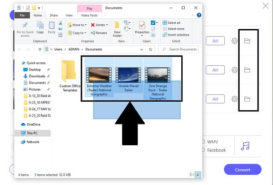Click the music note audio icon
The image size is (273, 185).
click(245, 146)
